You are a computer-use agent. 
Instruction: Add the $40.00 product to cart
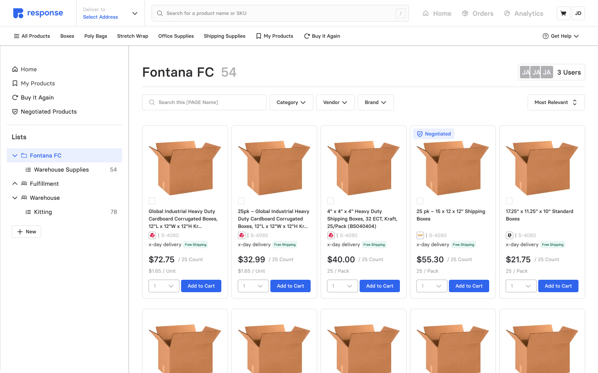pyautogui.click(x=380, y=286)
